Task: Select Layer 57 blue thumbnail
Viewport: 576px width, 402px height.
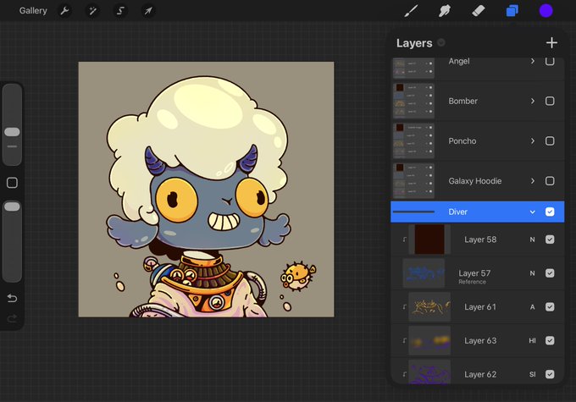Action: pos(424,273)
